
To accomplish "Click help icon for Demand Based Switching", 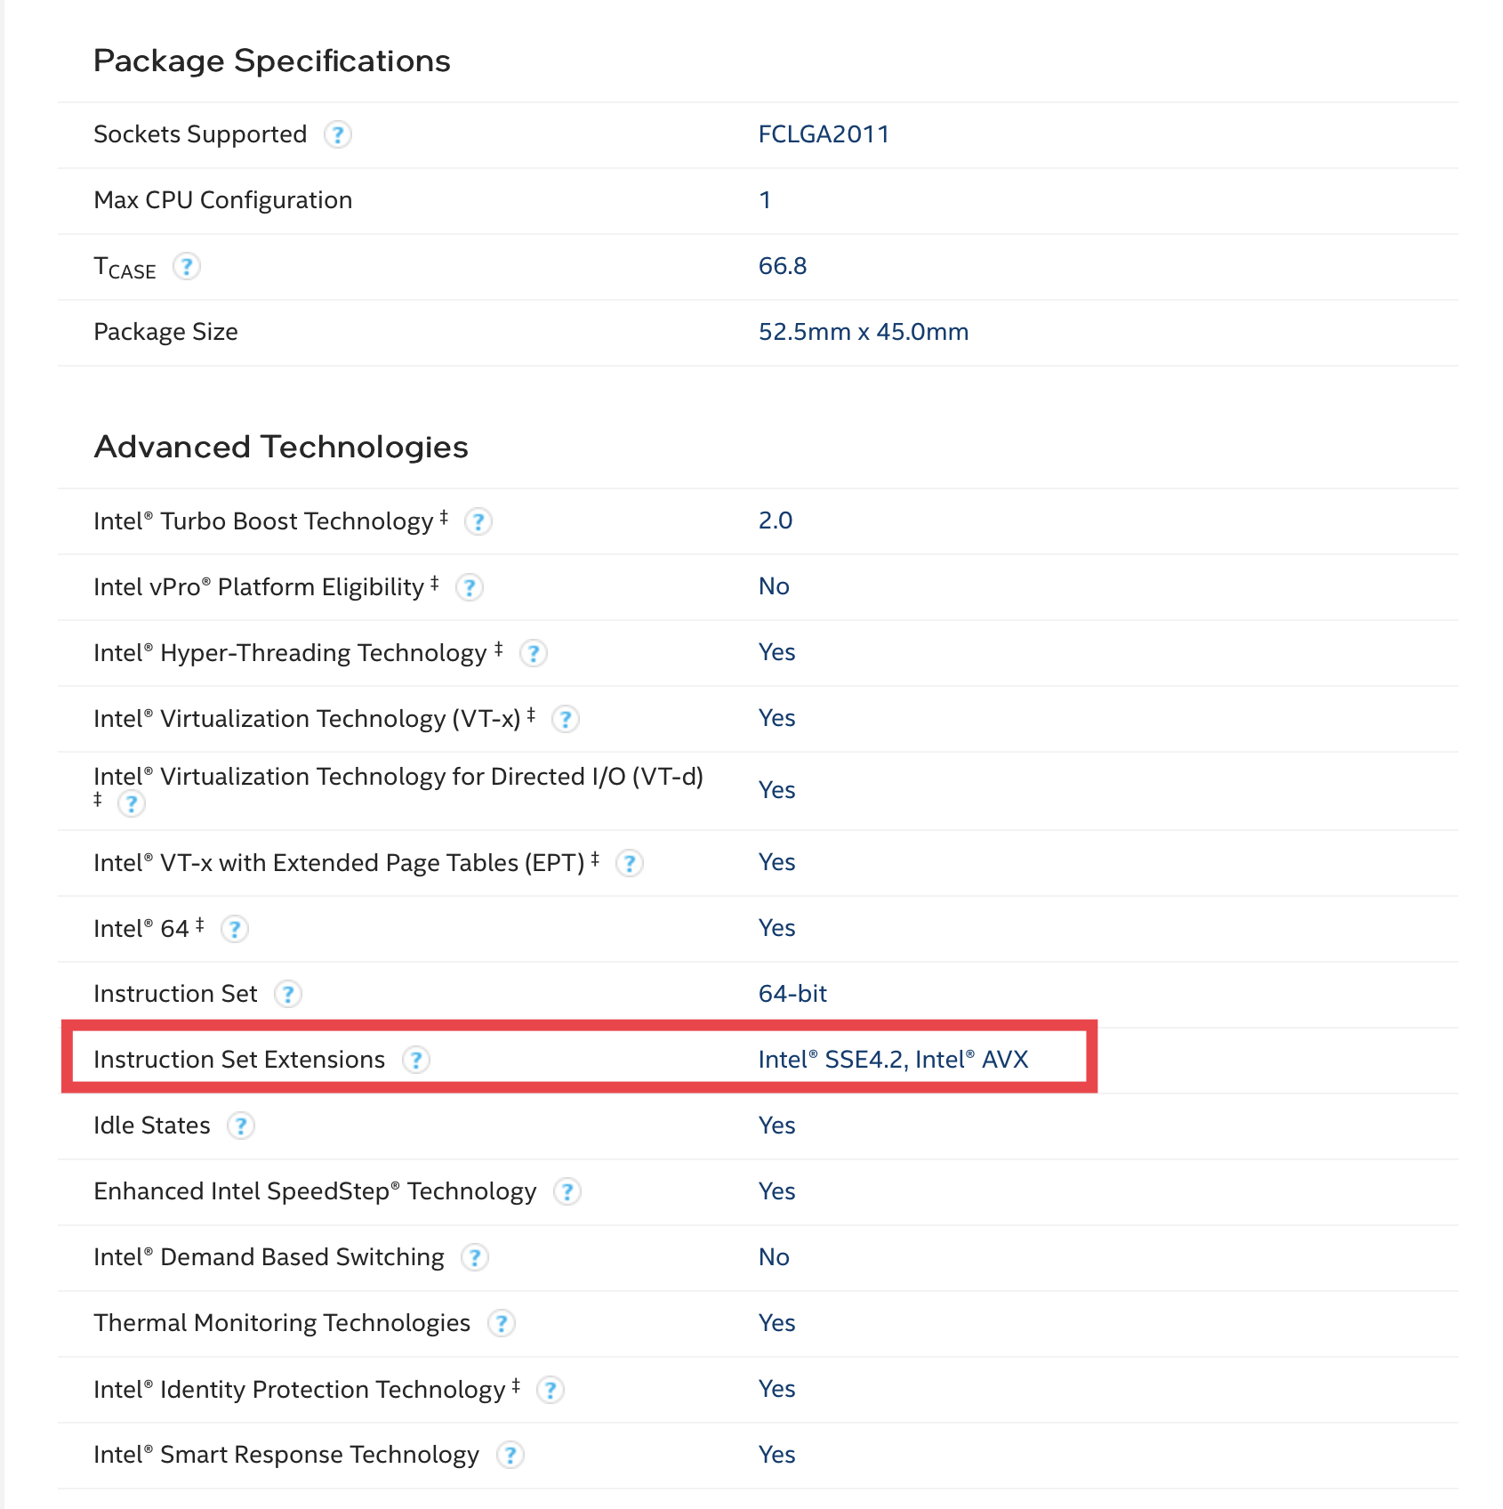I will tap(474, 1257).
